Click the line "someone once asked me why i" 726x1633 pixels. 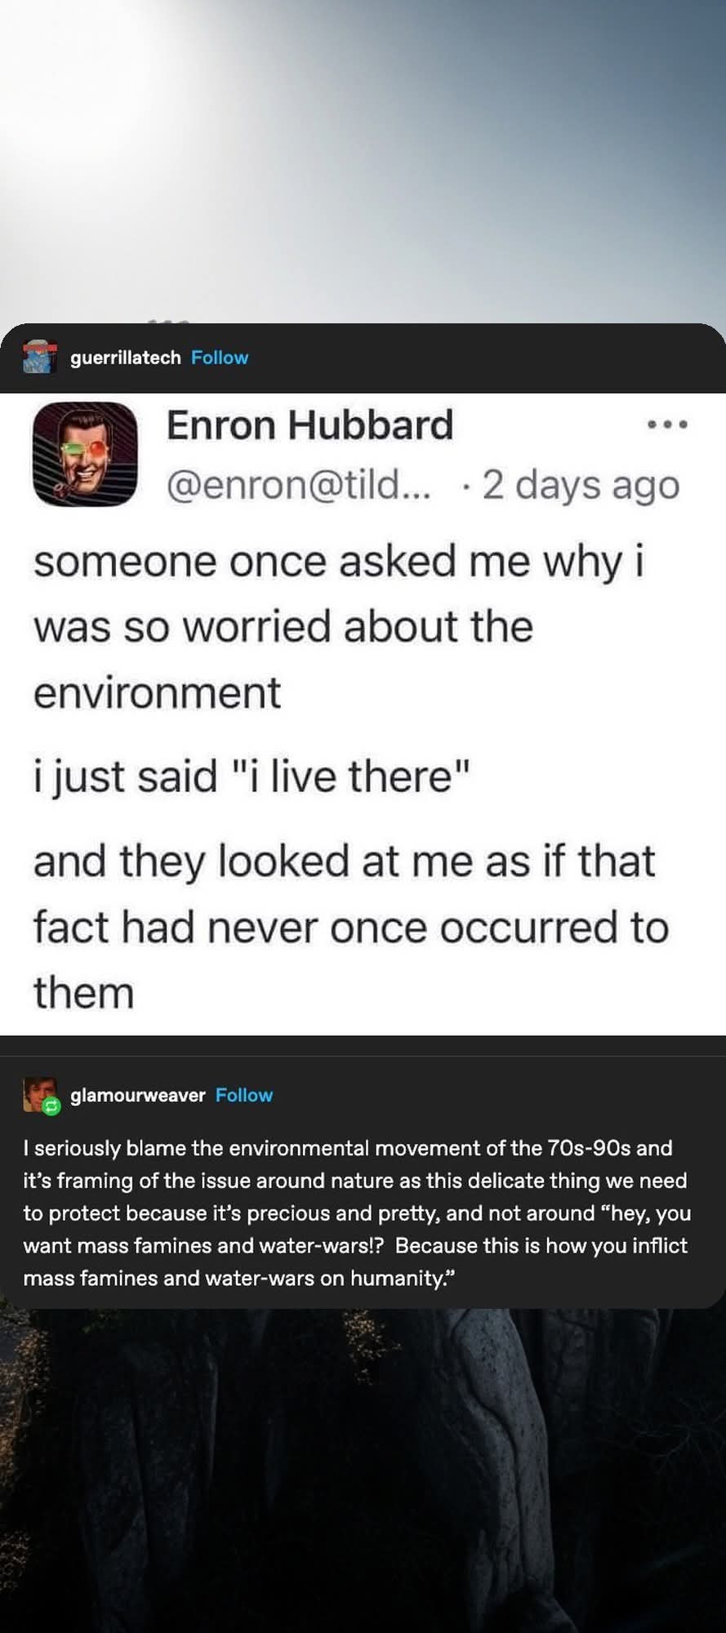(x=338, y=562)
